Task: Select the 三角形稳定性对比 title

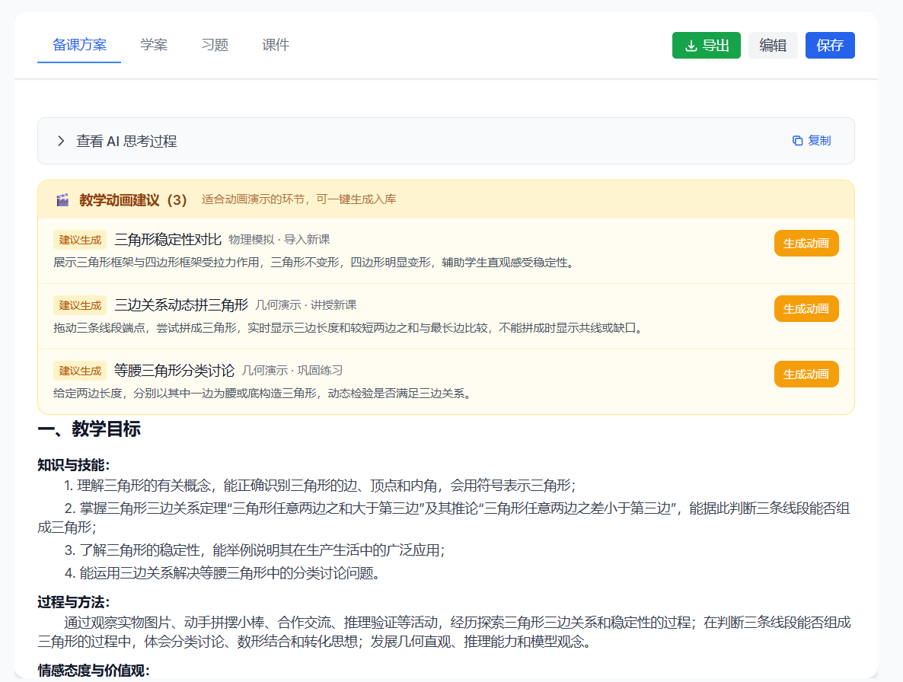Action: coord(168,240)
